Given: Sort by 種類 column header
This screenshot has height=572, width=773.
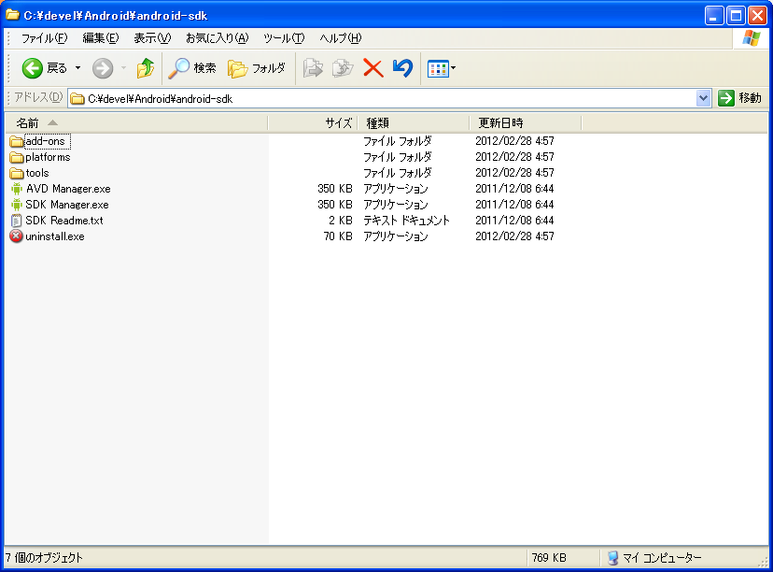Looking at the screenshot, I should 414,122.
